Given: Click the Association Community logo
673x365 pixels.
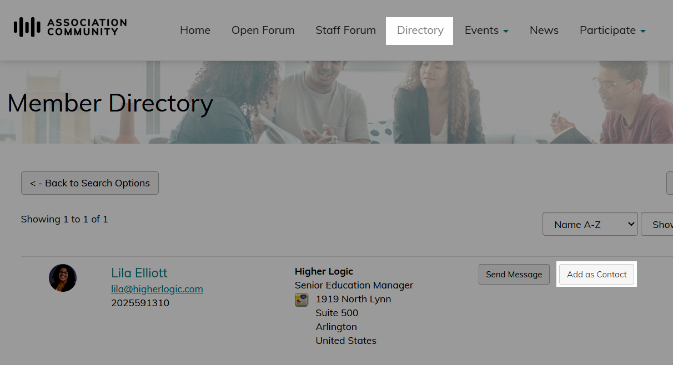Looking at the screenshot, I should [70, 27].
